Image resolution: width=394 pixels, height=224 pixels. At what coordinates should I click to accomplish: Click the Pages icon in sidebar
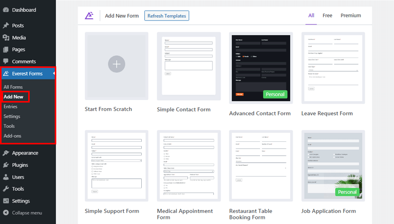pos(6,49)
